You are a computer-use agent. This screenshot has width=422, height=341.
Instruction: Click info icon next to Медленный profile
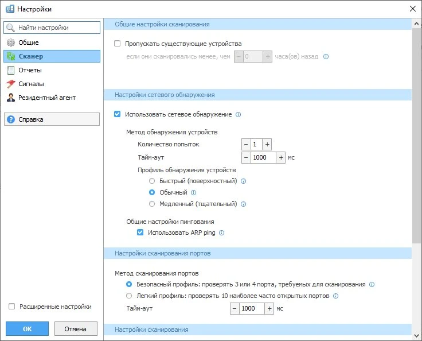click(x=243, y=204)
